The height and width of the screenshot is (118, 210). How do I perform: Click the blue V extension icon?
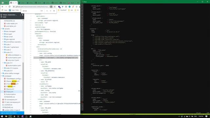pos(63,7)
